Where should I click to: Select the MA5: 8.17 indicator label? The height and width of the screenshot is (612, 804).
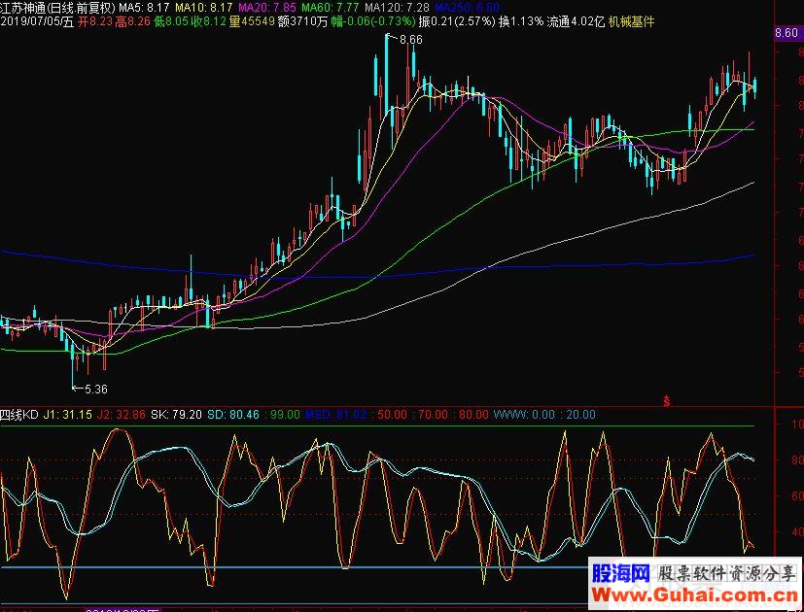coord(145,8)
